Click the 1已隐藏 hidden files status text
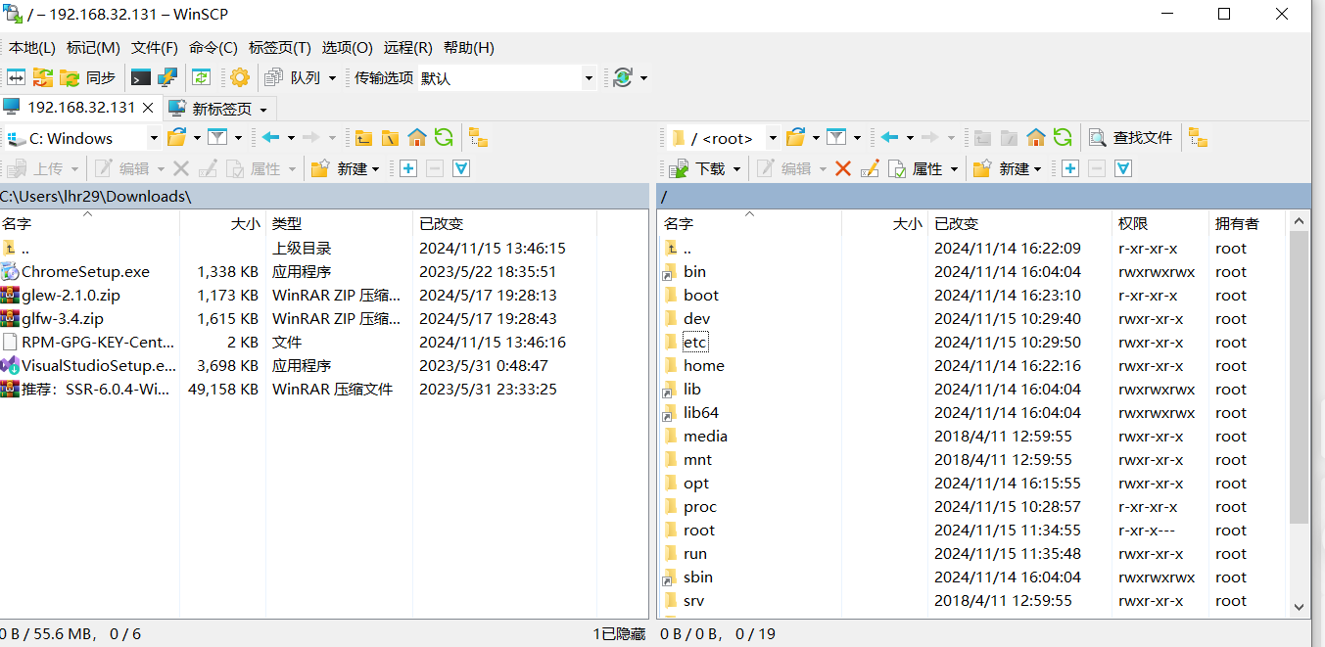This screenshot has width=1325, height=647. (619, 633)
